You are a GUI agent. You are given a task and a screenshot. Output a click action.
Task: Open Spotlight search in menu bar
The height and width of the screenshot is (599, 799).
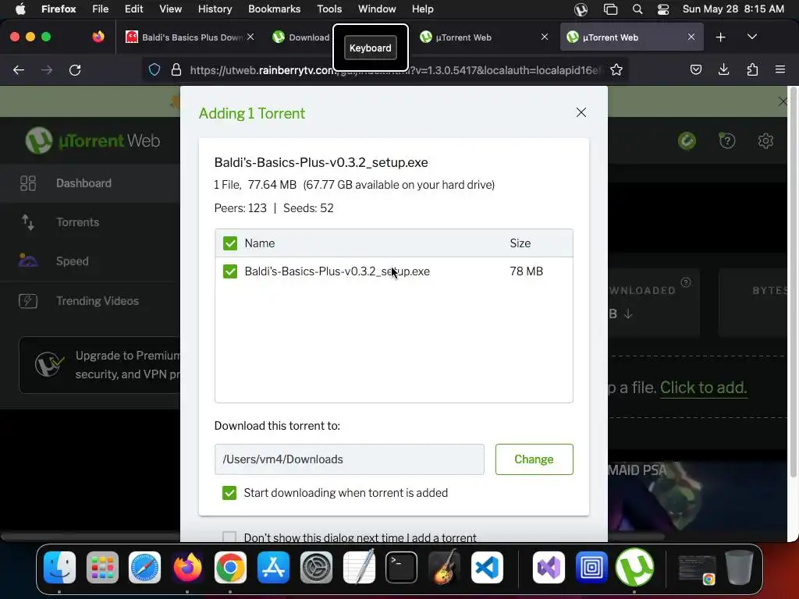pos(637,9)
